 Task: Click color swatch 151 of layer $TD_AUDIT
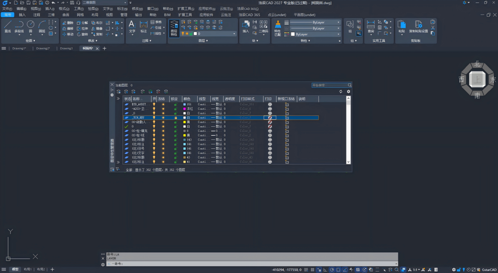tap(184, 104)
